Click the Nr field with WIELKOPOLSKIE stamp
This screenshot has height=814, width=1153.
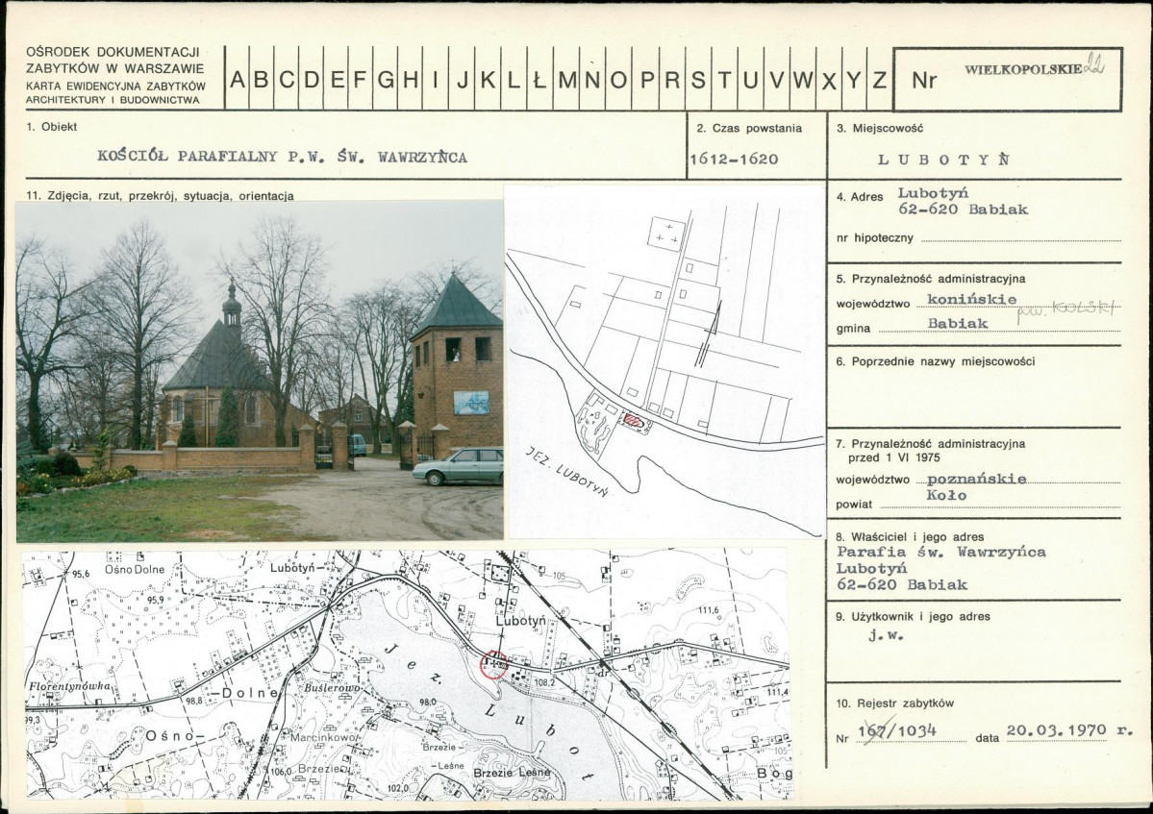(1008, 80)
